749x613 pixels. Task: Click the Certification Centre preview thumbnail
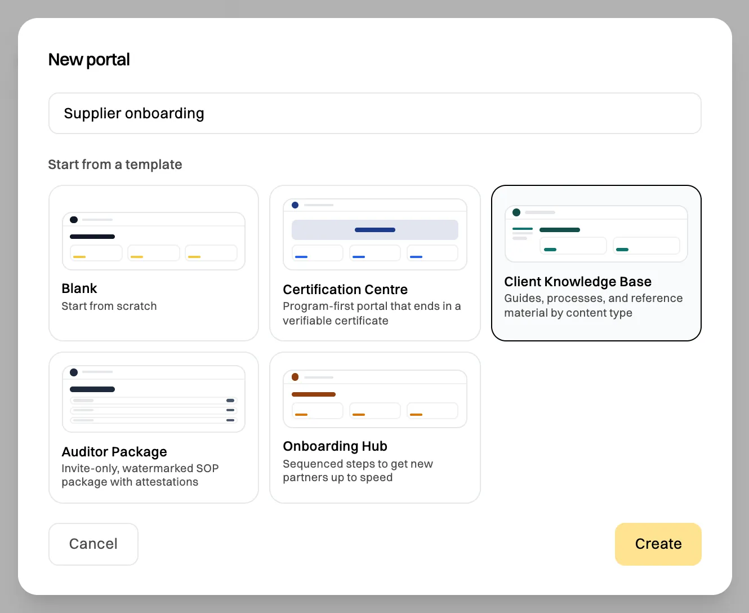click(x=375, y=234)
